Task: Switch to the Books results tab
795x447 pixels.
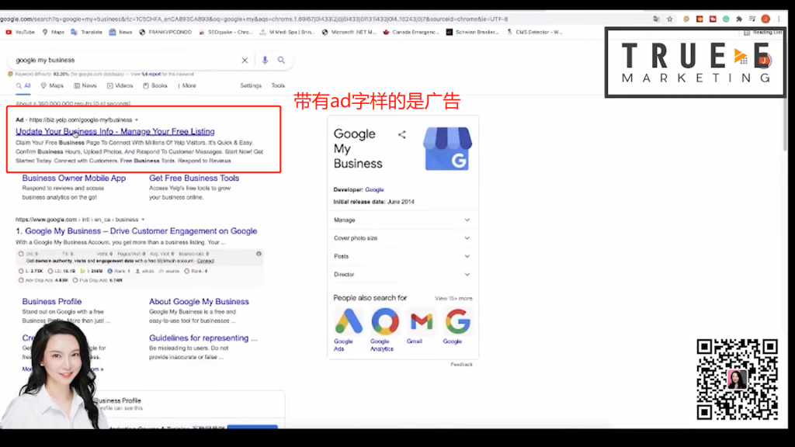Action: (x=155, y=85)
